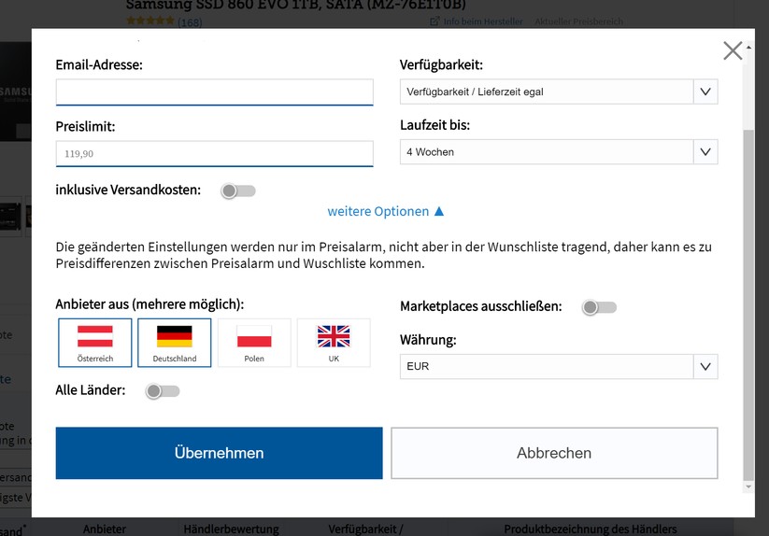Toggle inklusive Versandkosten switch

(238, 190)
